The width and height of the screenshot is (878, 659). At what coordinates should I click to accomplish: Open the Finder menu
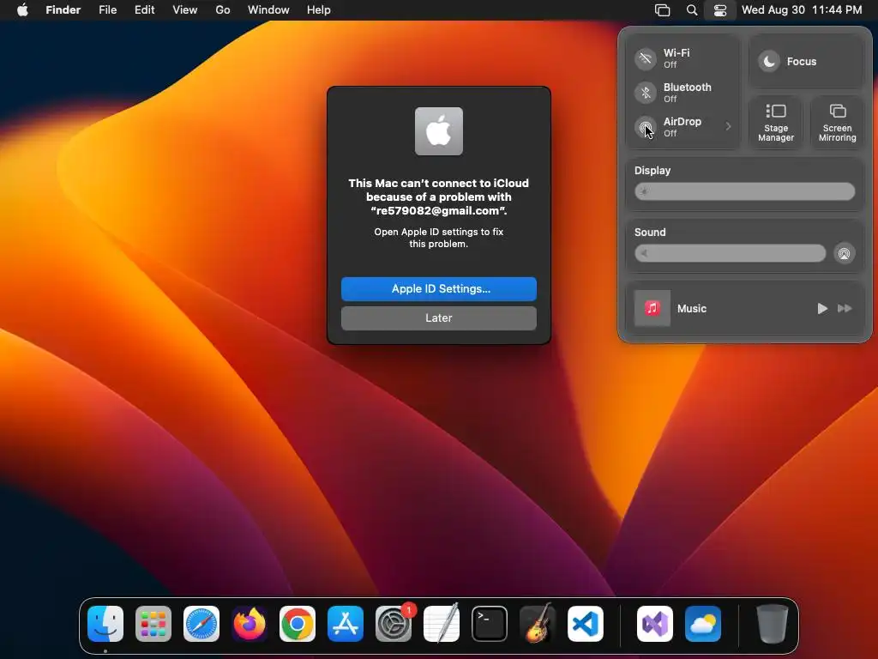pos(63,9)
